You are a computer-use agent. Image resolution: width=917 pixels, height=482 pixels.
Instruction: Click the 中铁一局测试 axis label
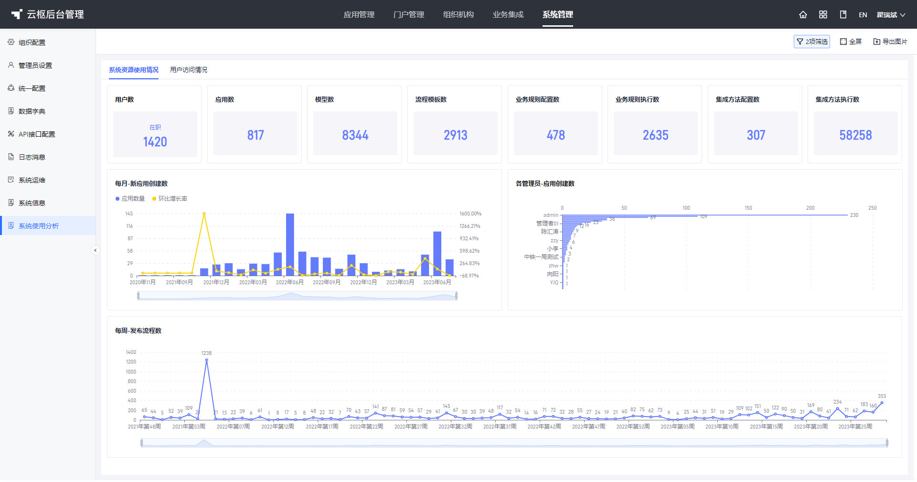541,257
